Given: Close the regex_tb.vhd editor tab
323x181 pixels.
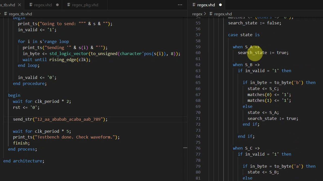Looking at the screenshot, I should tap(19, 5).
